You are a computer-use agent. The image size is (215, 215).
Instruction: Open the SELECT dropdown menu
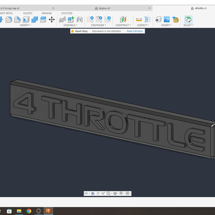coord(188,25)
